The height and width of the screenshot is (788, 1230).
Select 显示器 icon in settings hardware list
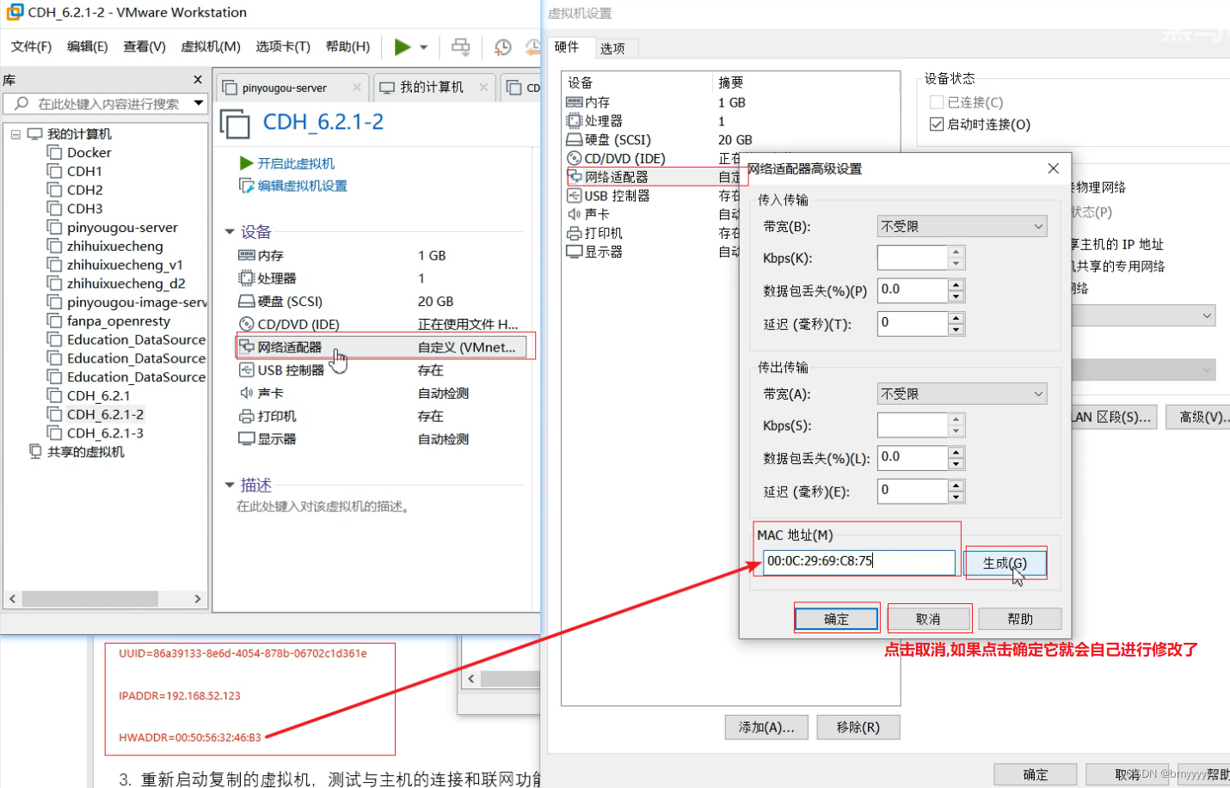[x=575, y=252]
